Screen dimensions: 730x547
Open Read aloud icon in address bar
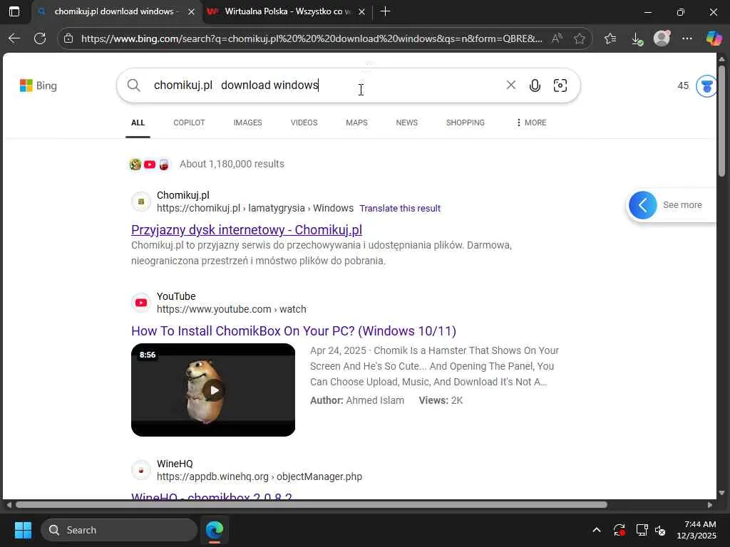(557, 38)
